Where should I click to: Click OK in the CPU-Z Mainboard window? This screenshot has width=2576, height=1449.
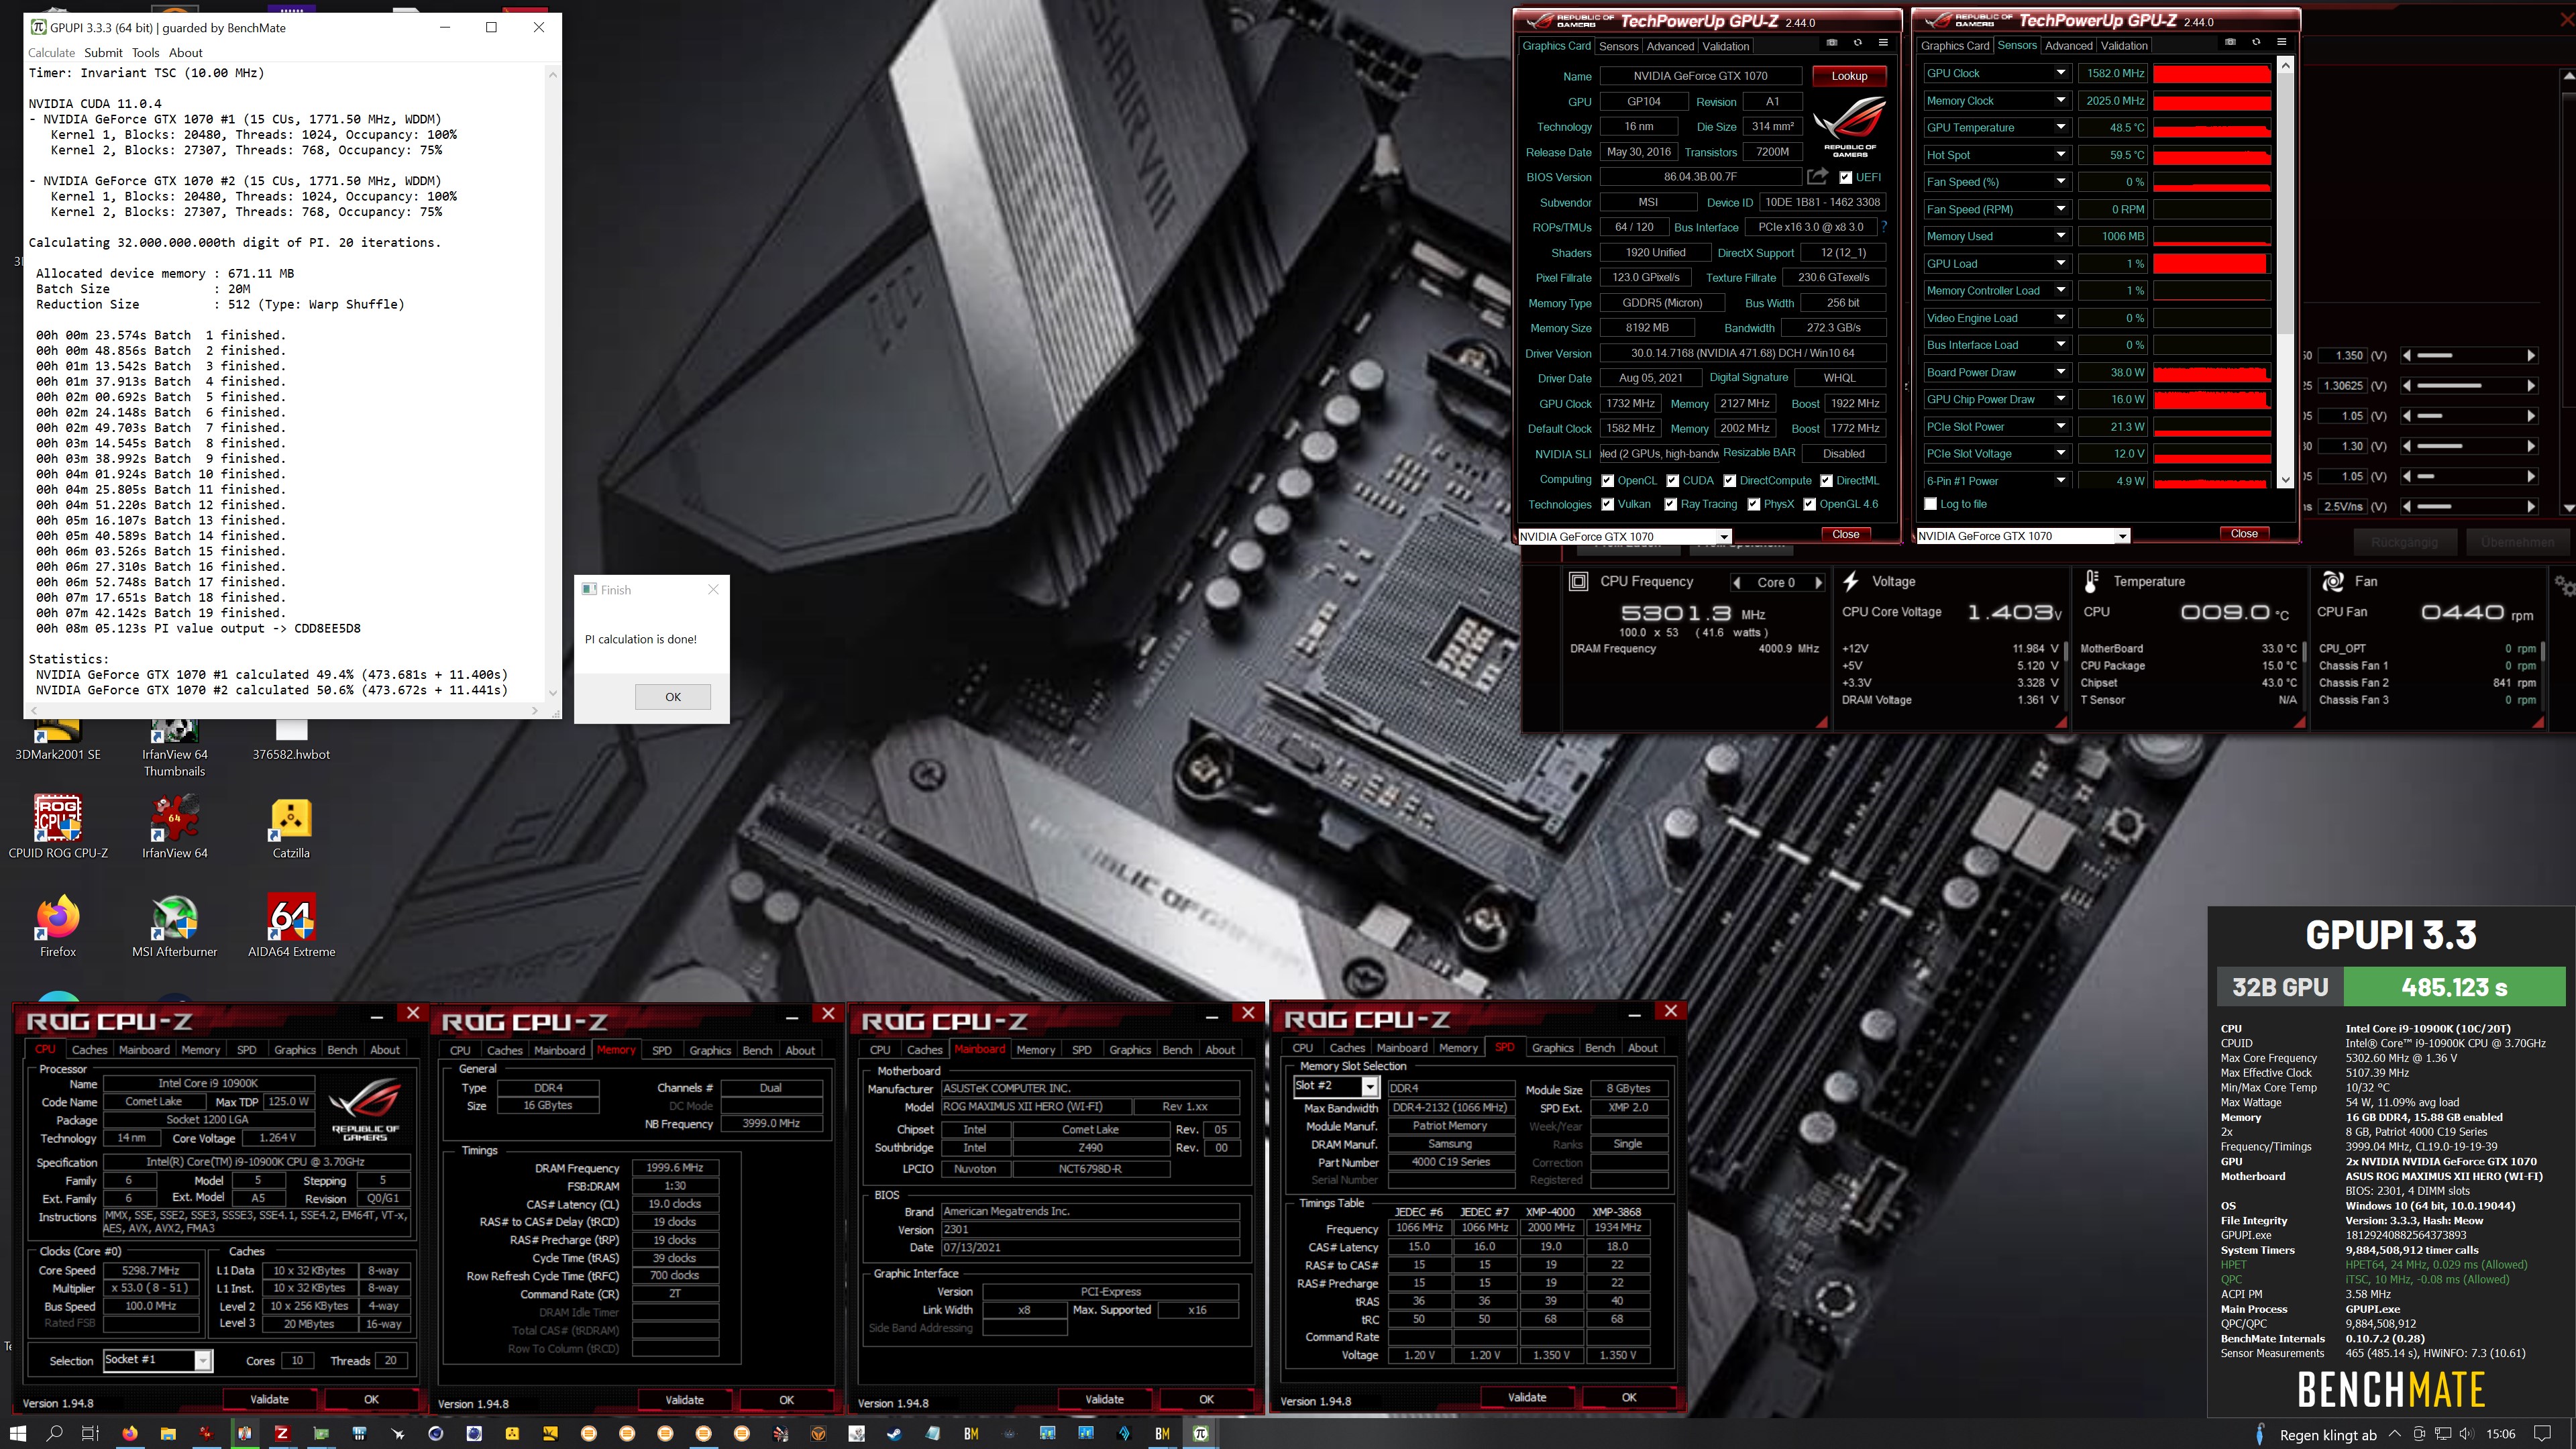1206,1400
